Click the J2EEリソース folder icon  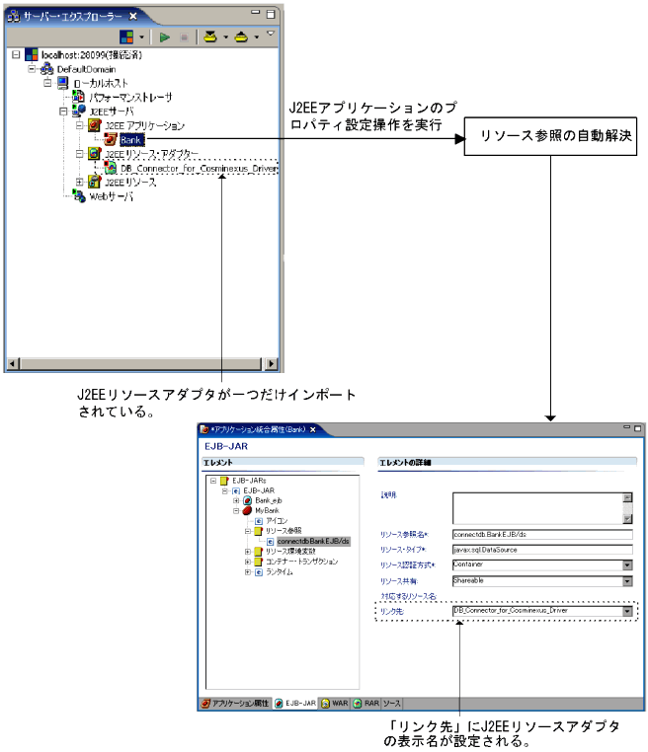[x=95, y=183]
